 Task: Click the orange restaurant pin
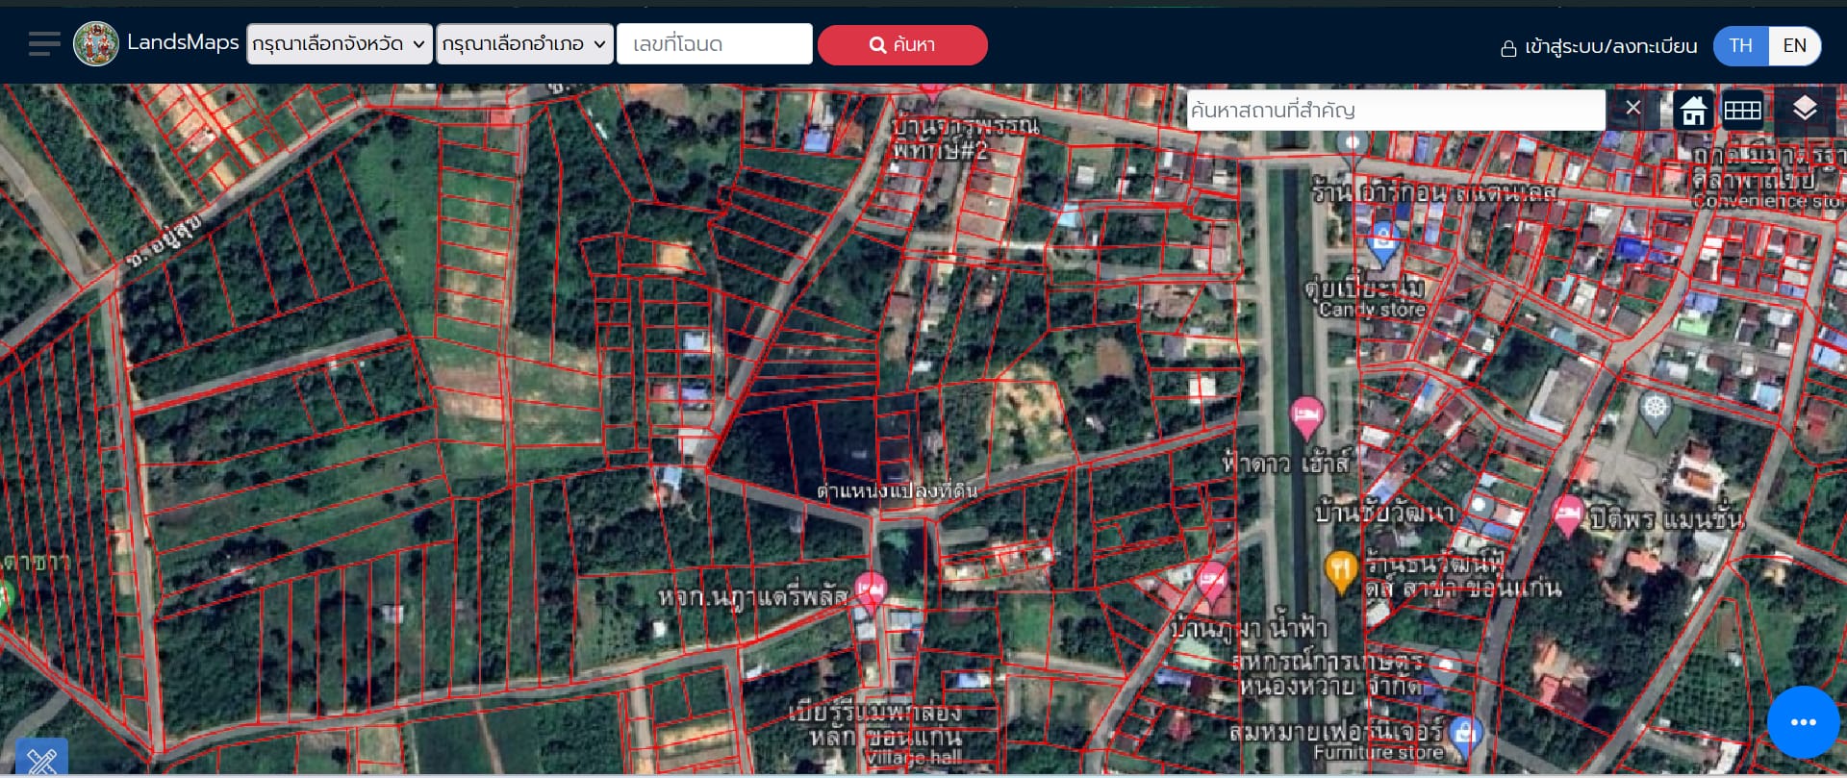pyautogui.click(x=1340, y=571)
